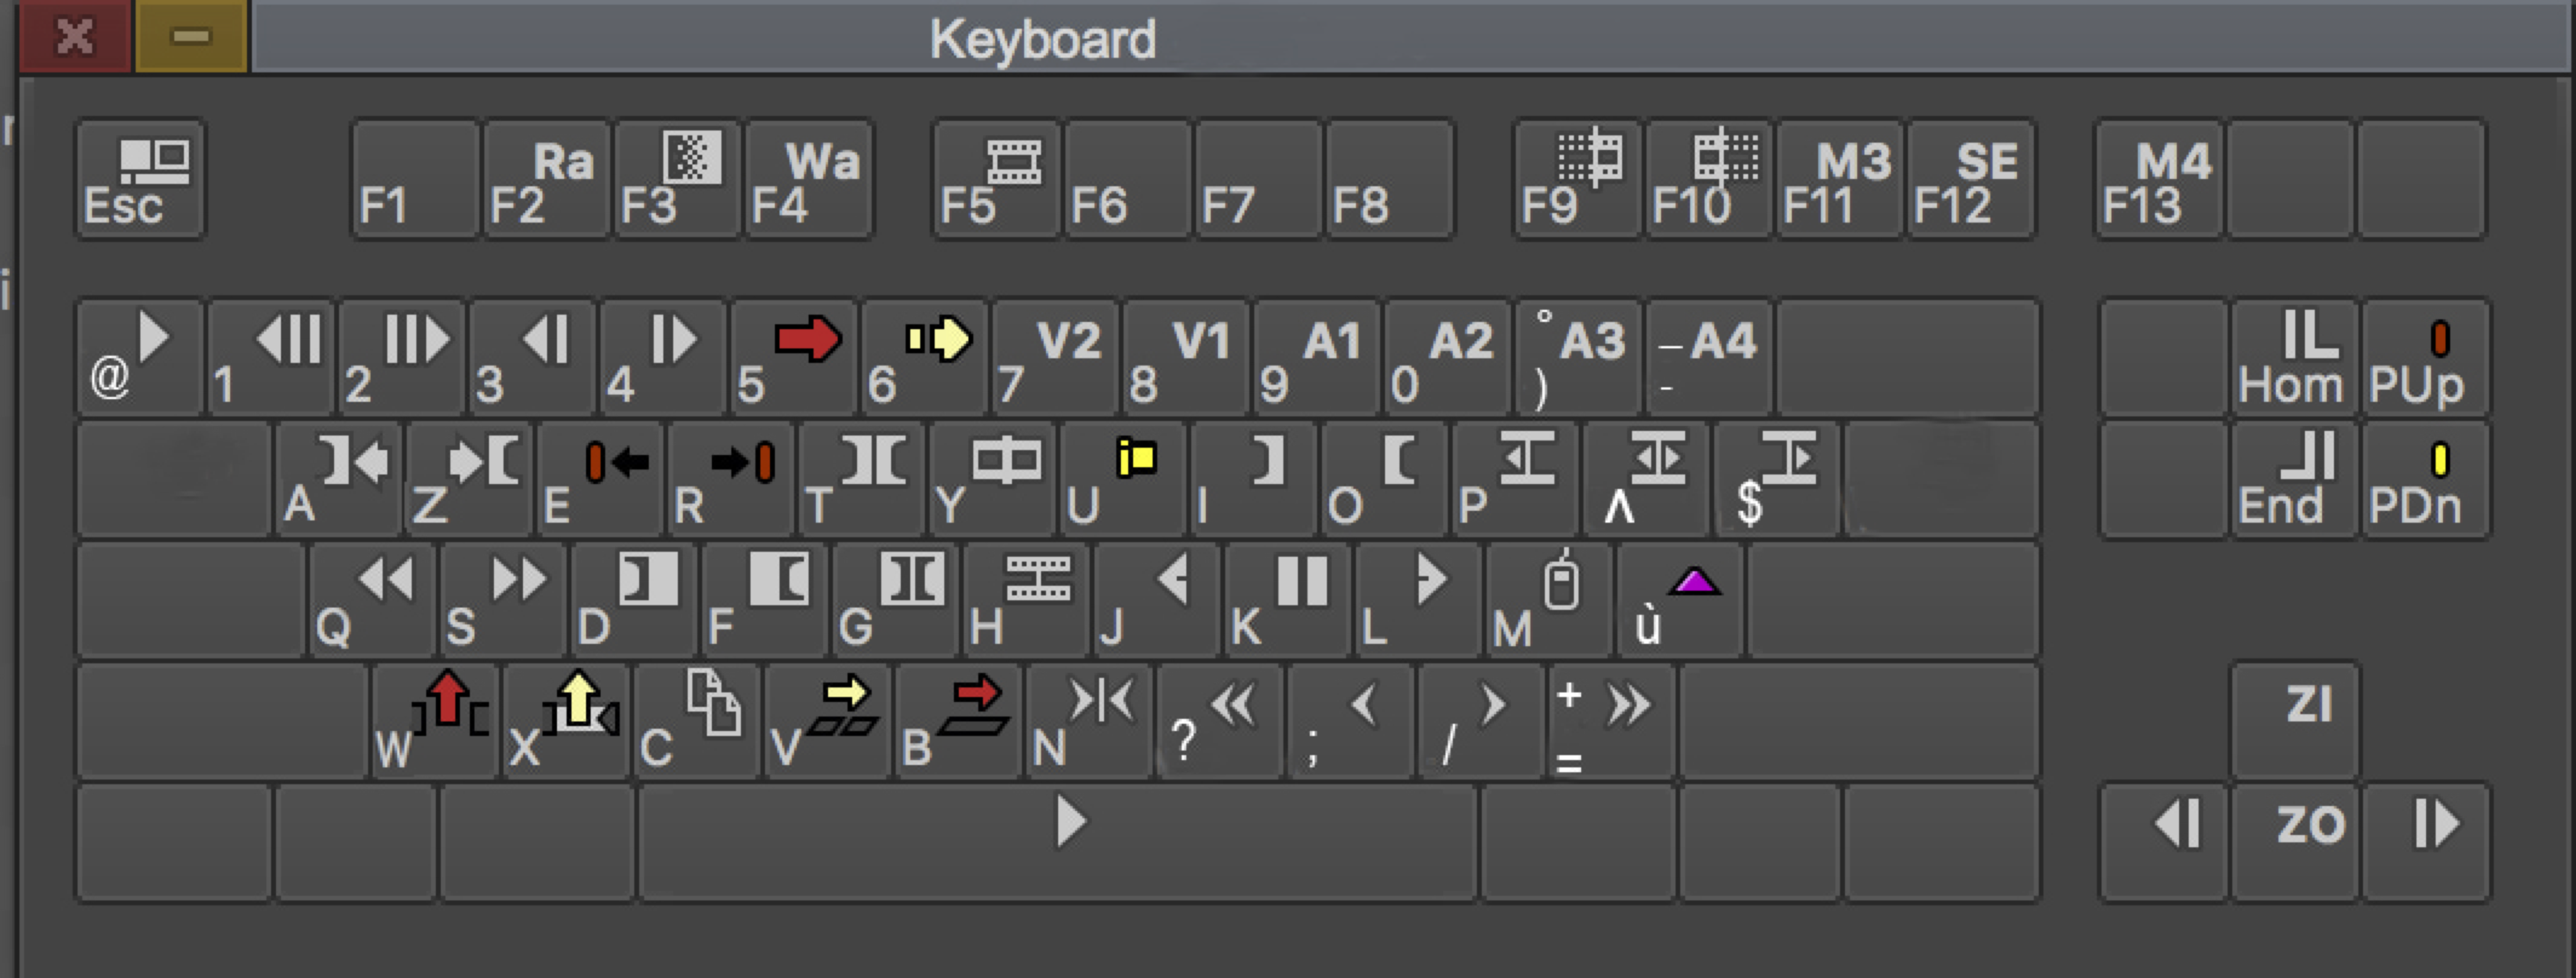Click the Copy to Clipboard key C
The height and width of the screenshot is (978, 2576).
[697, 720]
